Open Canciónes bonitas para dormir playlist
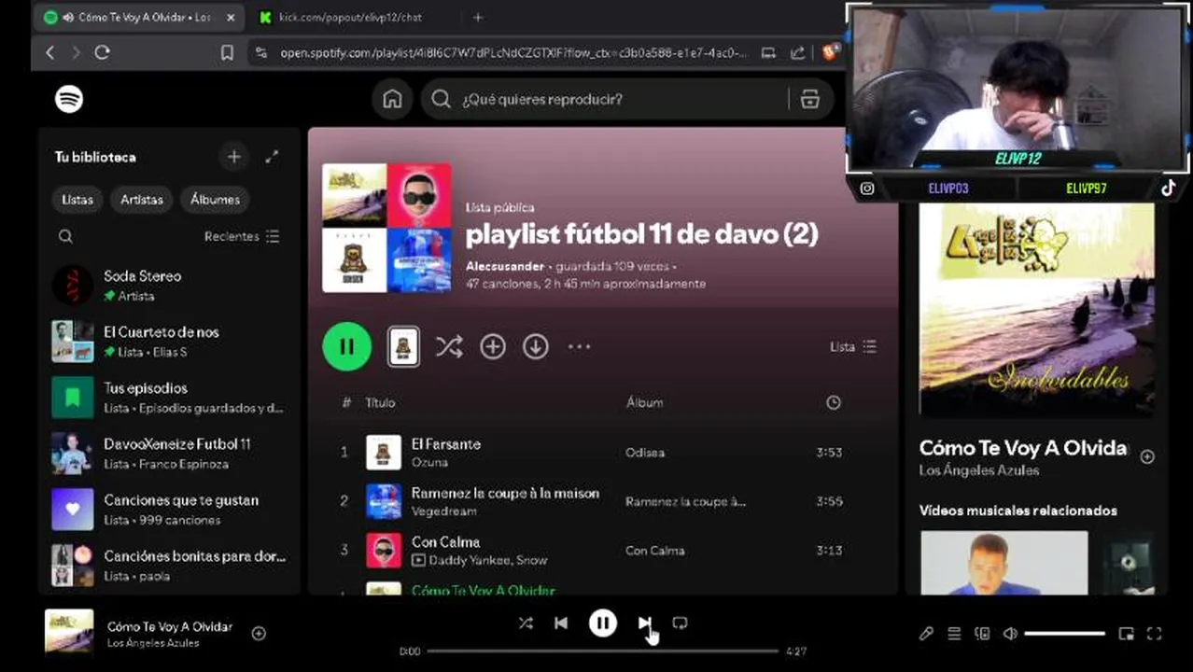Screen dimensions: 1193x672 [x=169, y=565]
